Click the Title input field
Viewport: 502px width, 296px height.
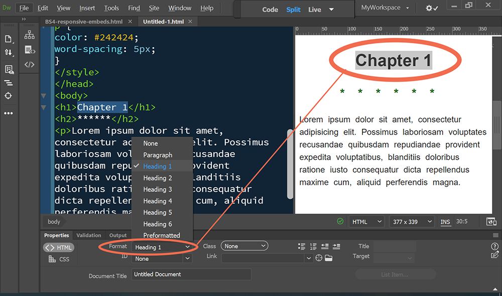[x=395, y=246]
